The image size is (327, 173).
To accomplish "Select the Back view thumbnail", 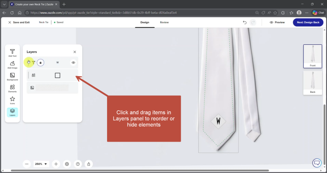I will click(312, 83).
